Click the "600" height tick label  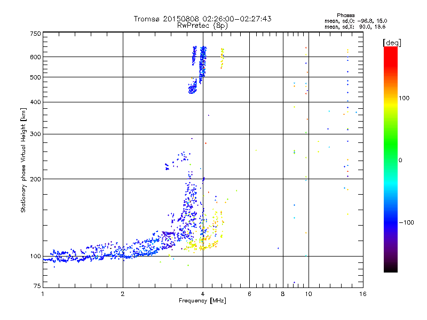point(35,57)
